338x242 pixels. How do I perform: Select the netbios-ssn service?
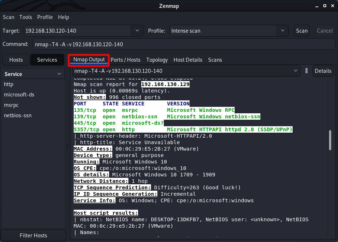[33, 115]
